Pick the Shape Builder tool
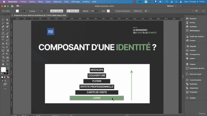207x116 pixels. [3, 47]
